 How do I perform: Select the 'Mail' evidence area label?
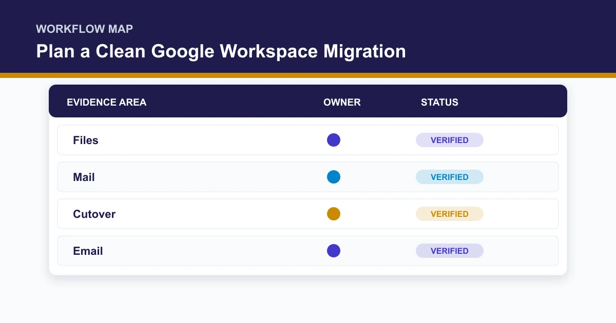(84, 177)
